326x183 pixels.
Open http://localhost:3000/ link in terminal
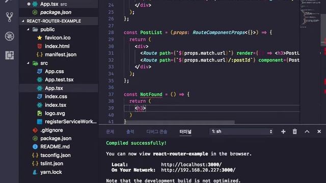point(192,165)
